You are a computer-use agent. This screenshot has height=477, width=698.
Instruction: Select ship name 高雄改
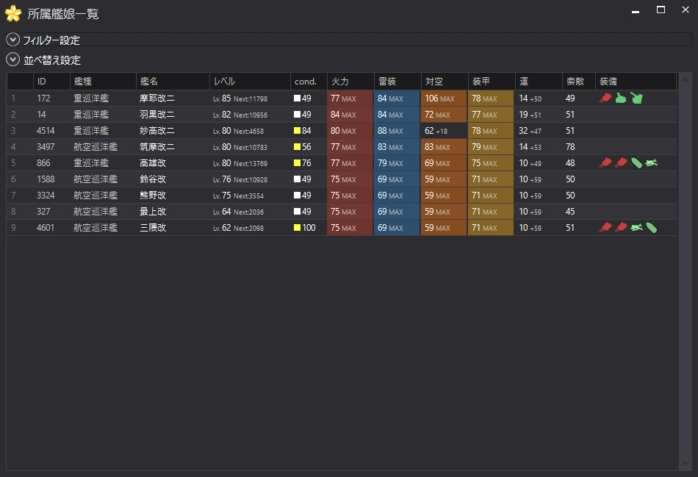153,163
